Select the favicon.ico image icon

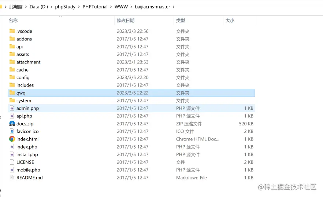(12, 131)
